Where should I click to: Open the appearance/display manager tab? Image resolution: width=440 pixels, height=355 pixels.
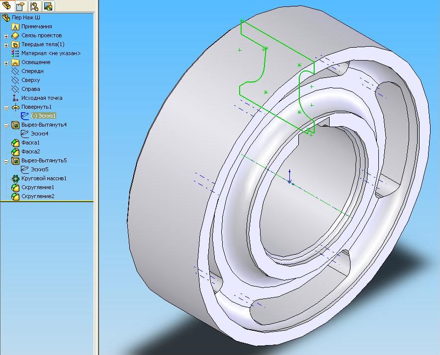[x=48, y=6]
